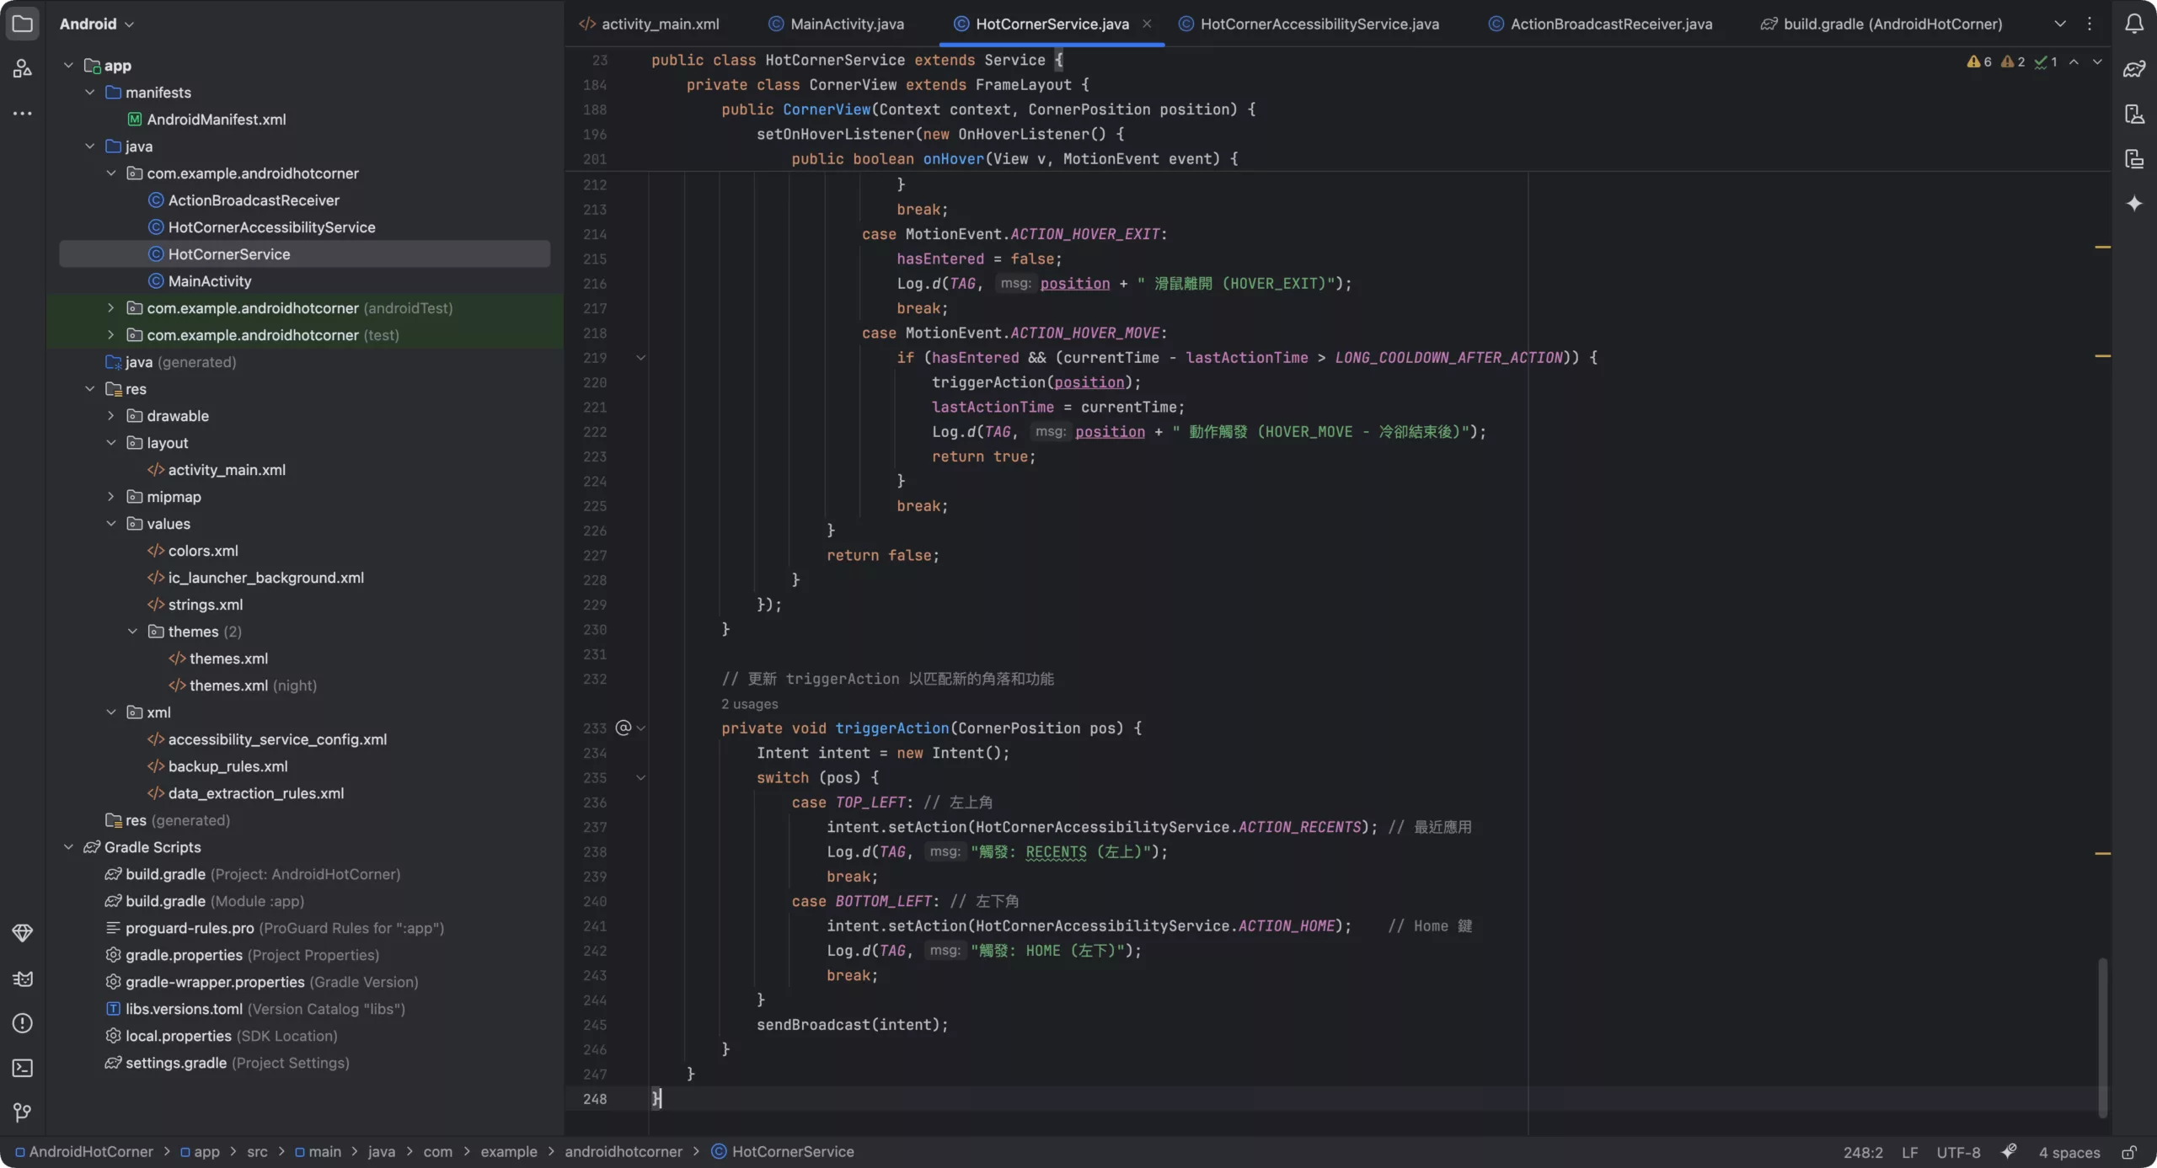Screen dimensions: 2157x1168
Task: Select ActionBroadcastReceiver class in tree
Action: (x=244, y=200)
